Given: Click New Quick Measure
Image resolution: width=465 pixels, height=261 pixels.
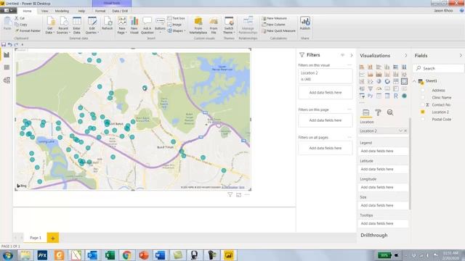Looking at the screenshot, I should coord(279,30).
